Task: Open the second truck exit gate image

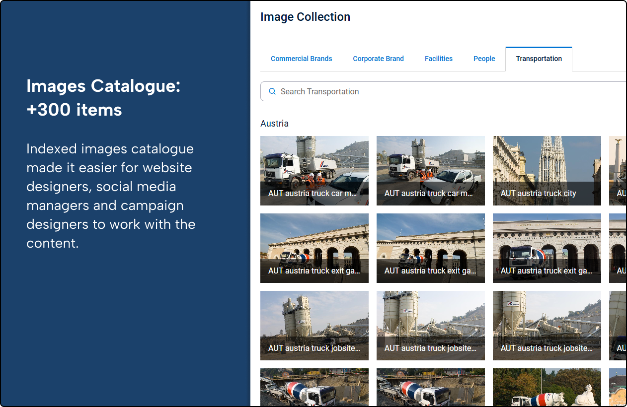Action: pyautogui.click(x=430, y=248)
